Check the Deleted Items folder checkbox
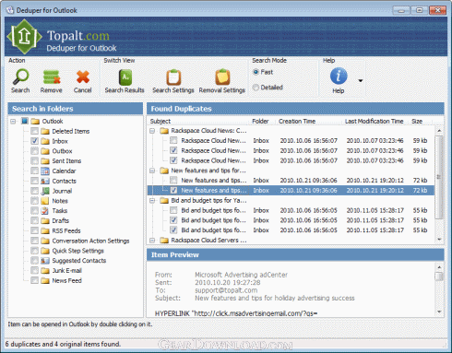The image size is (452, 353). tap(35, 131)
